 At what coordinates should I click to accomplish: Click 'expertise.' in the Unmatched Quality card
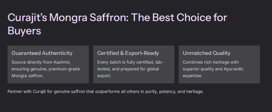coord(193,76)
